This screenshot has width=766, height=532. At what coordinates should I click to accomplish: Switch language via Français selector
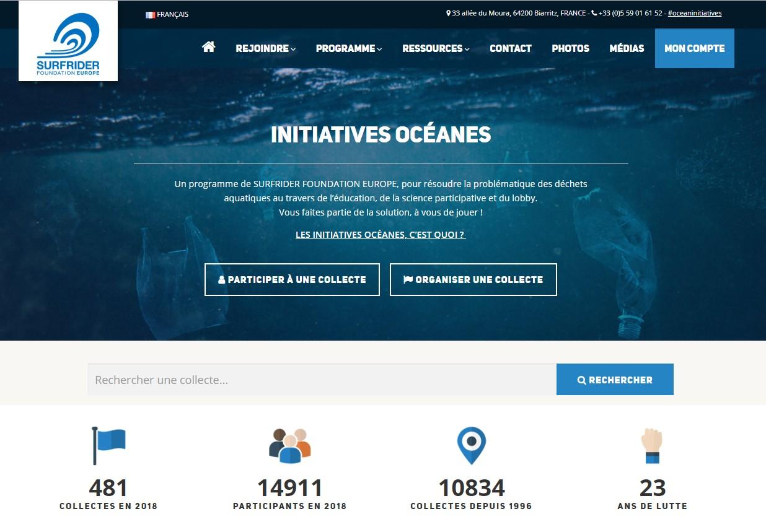point(167,14)
